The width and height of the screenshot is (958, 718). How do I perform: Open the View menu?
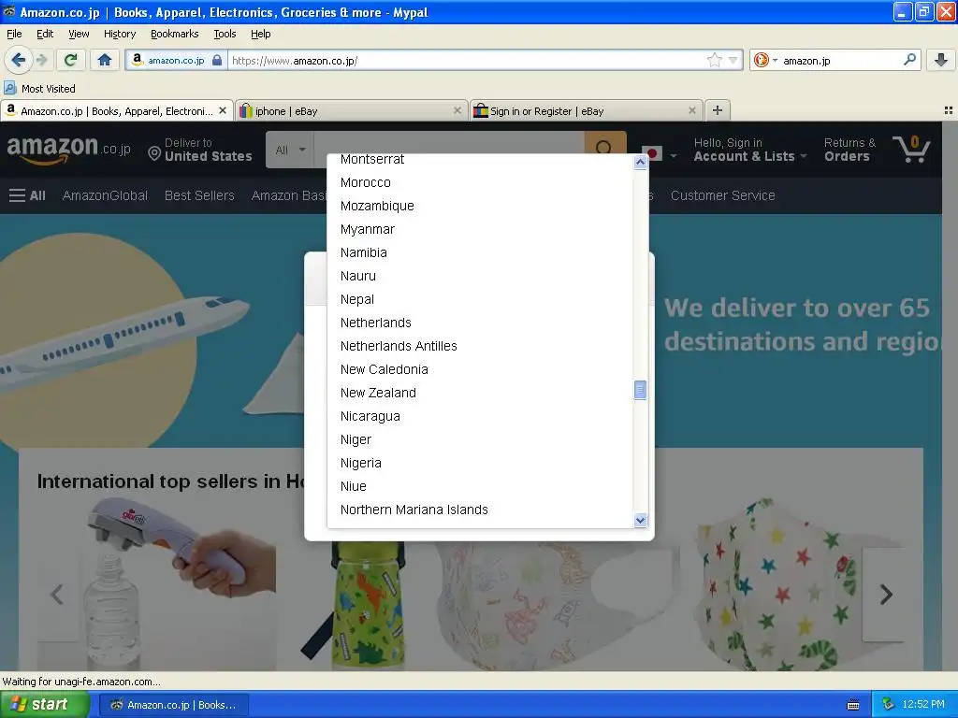(x=79, y=34)
